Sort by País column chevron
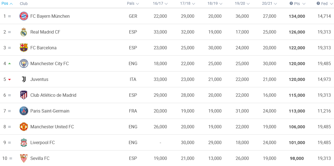Screen dimensions: 334x166 click(x=138, y=4)
